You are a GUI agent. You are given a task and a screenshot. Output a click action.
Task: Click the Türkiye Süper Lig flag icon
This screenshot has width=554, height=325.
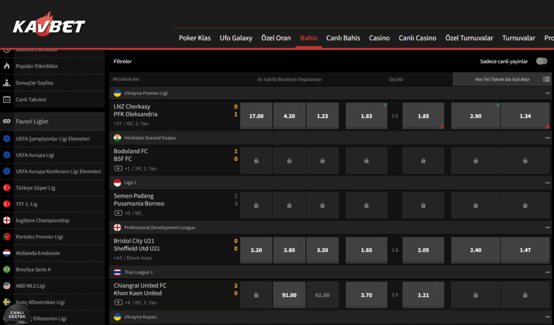click(x=6, y=188)
